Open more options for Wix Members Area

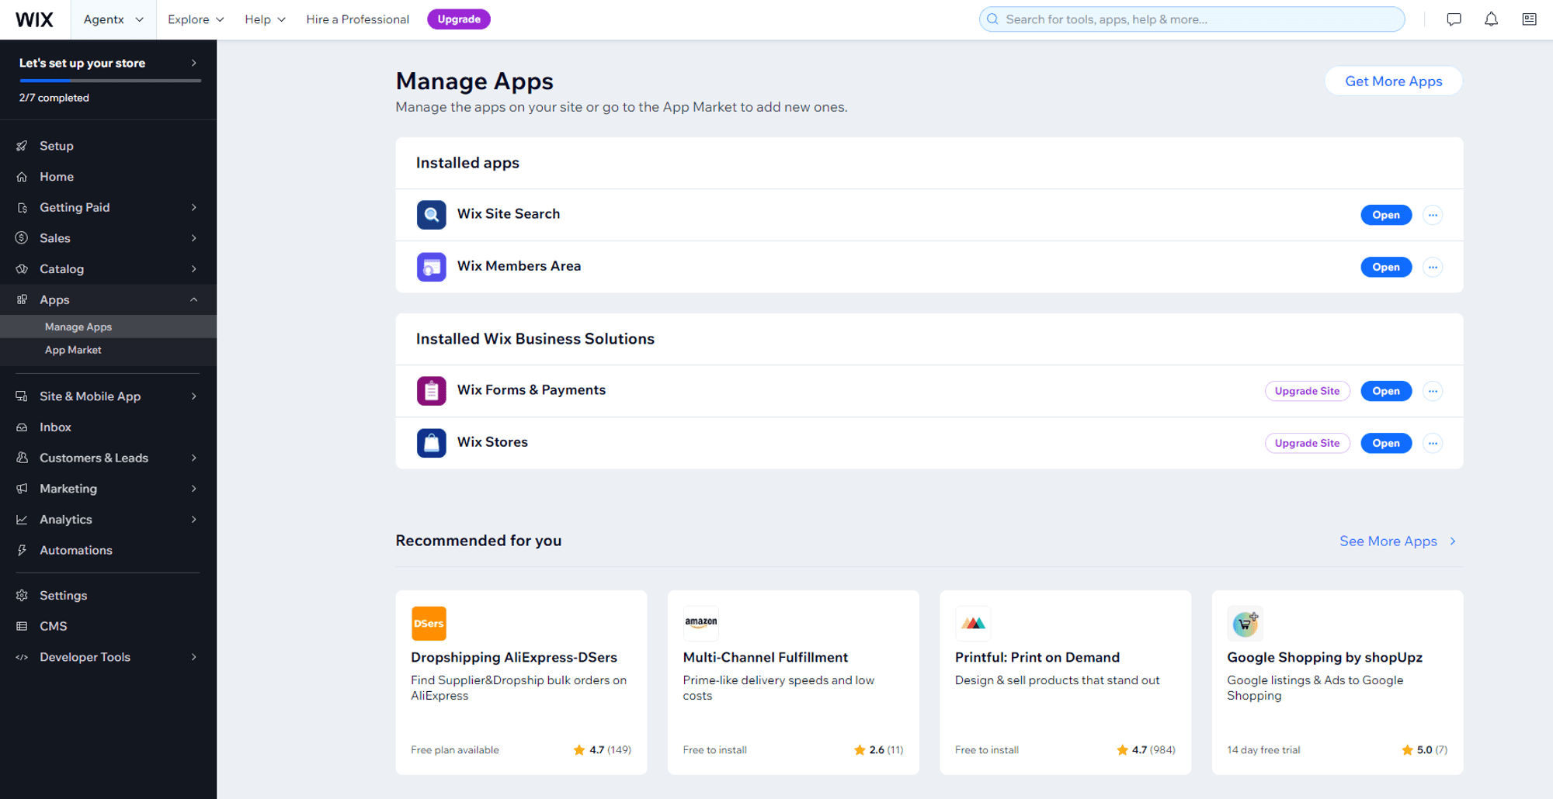pos(1433,267)
